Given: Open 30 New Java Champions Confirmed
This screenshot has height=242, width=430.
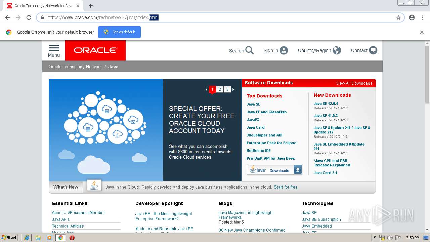Looking at the screenshot, I should pyautogui.click(x=252, y=230).
